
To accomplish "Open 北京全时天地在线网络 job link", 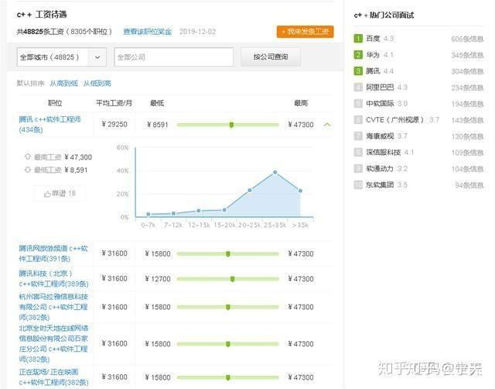I will coord(53,343).
